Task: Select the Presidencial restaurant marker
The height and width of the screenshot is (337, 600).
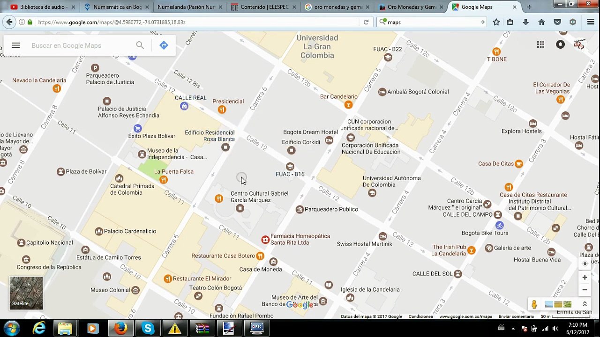Action: coord(222,110)
